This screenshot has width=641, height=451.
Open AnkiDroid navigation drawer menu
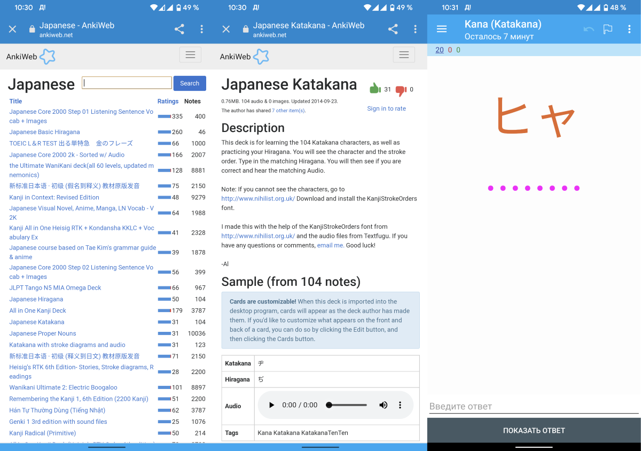pos(442,29)
